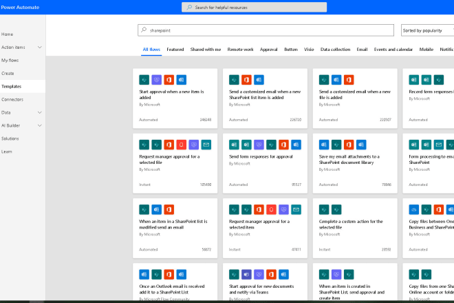Image resolution: width=454 pixels, height=303 pixels.
Task: Click the OneDrive cloud icon on the 'Copy files between' card
Action: pyautogui.click(x=413, y=209)
